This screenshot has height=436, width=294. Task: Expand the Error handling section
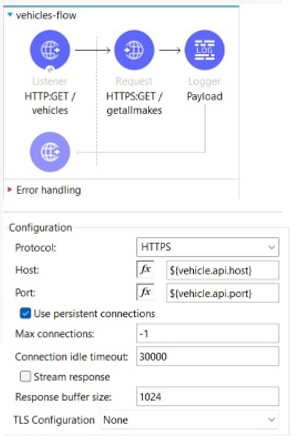[x=10, y=190]
